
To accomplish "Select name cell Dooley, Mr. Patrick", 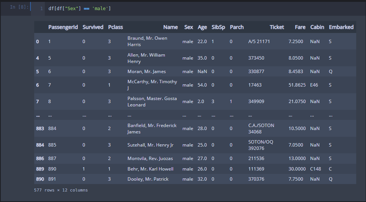I will click(148, 179).
